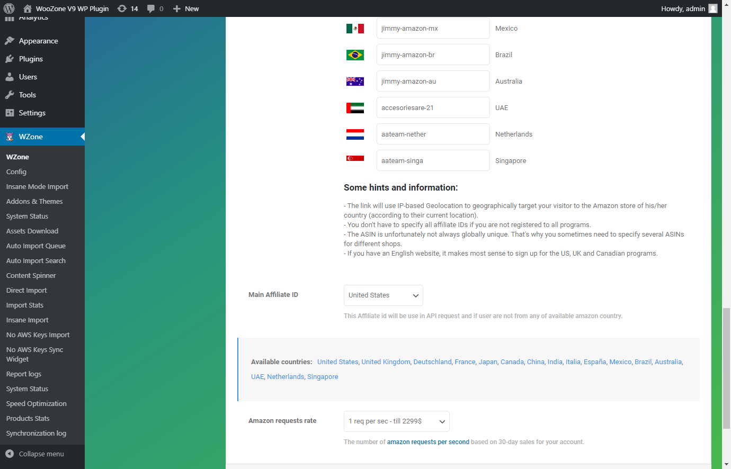
Task: Click the Users person icon
Action: click(x=10, y=77)
